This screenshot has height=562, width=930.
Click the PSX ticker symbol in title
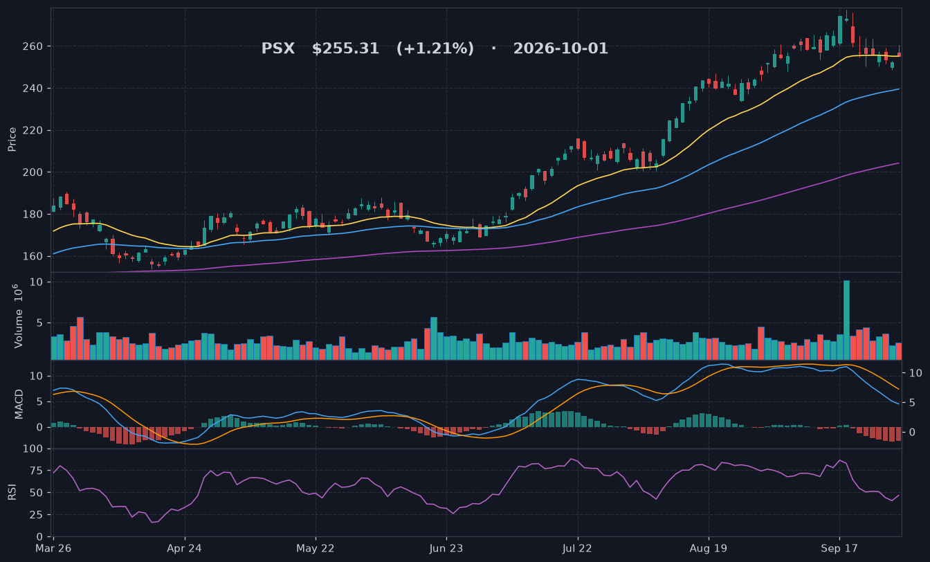[277, 48]
